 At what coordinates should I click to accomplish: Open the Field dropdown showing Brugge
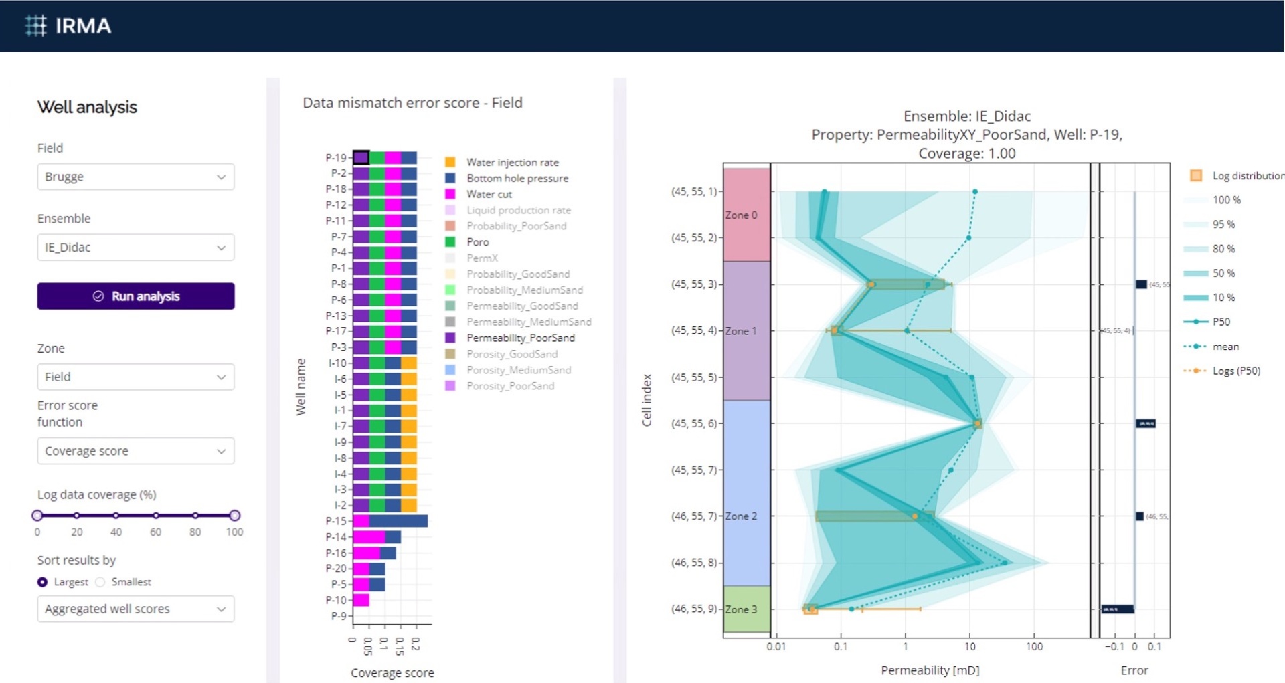click(x=136, y=177)
